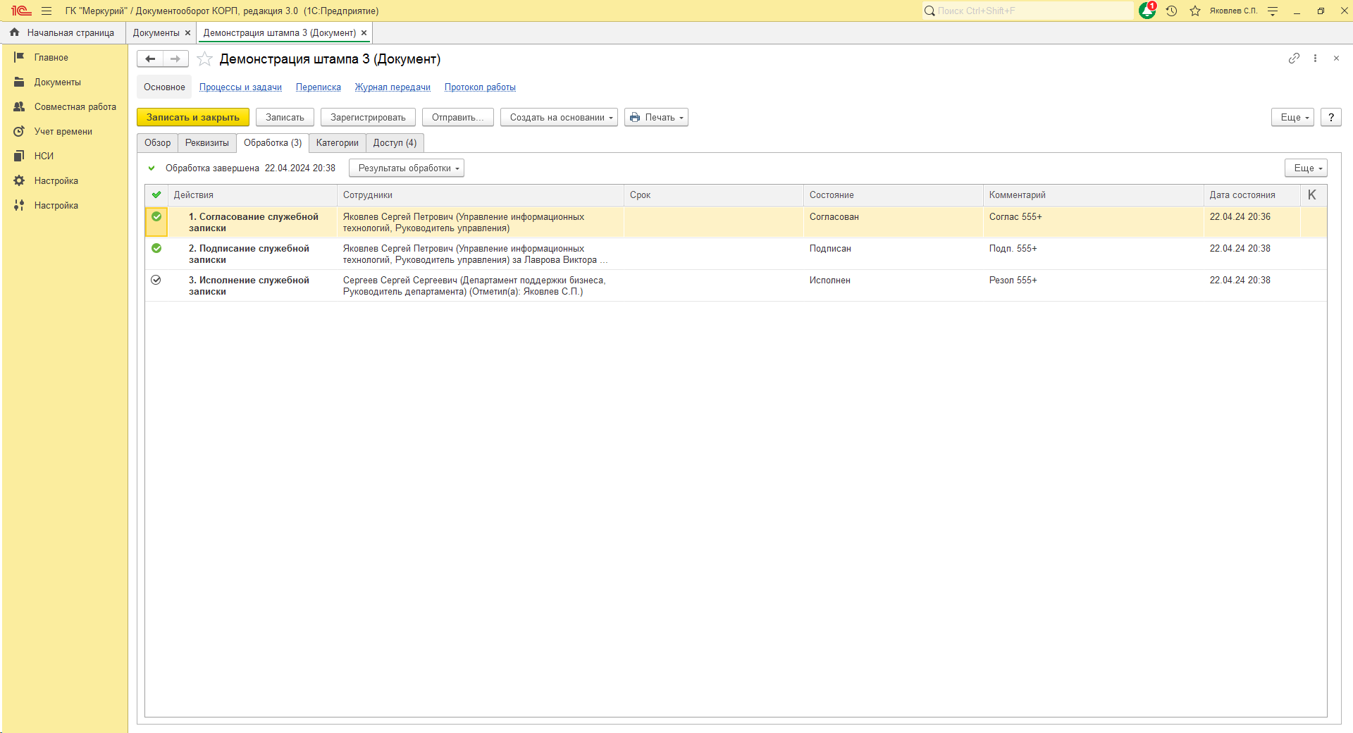
Task: Follow the Процессы и задачи link
Action: [240, 87]
